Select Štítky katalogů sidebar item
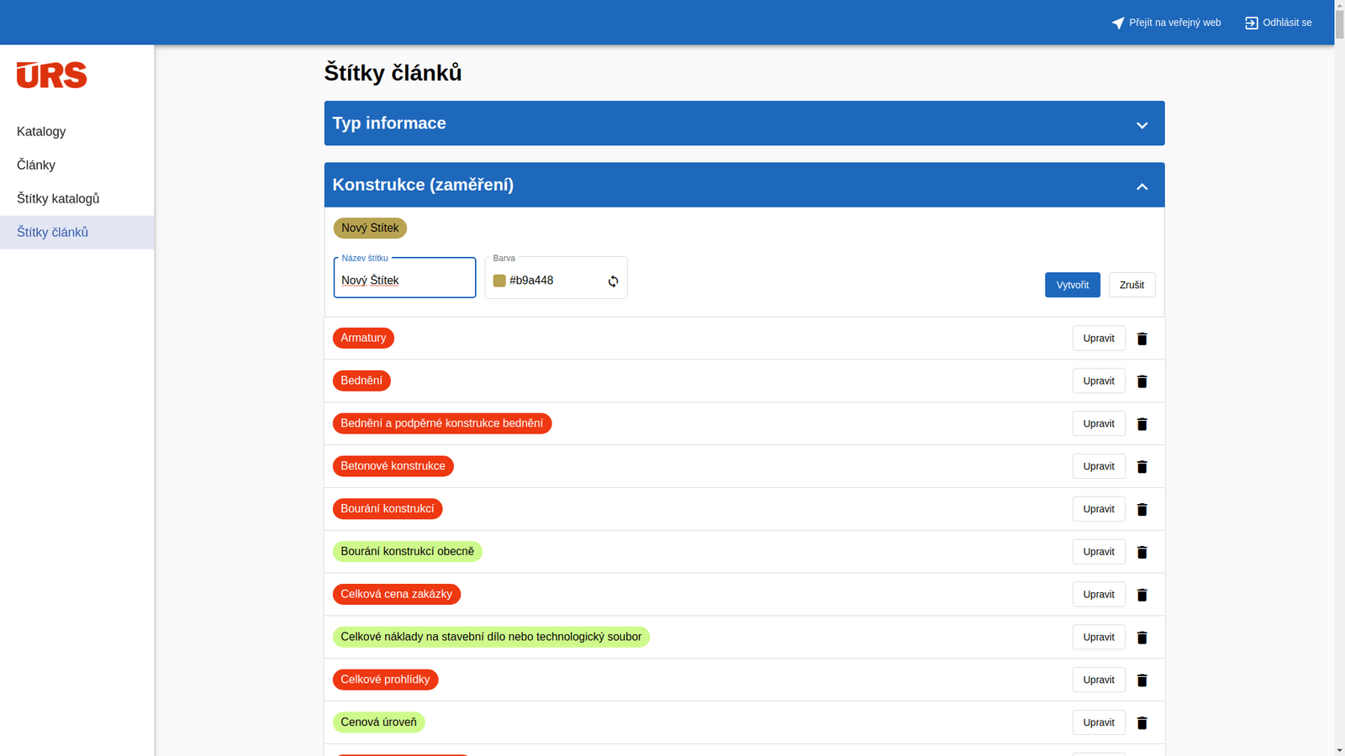This screenshot has height=756, width=1345. pyautogui.click(x=76, y=199)
